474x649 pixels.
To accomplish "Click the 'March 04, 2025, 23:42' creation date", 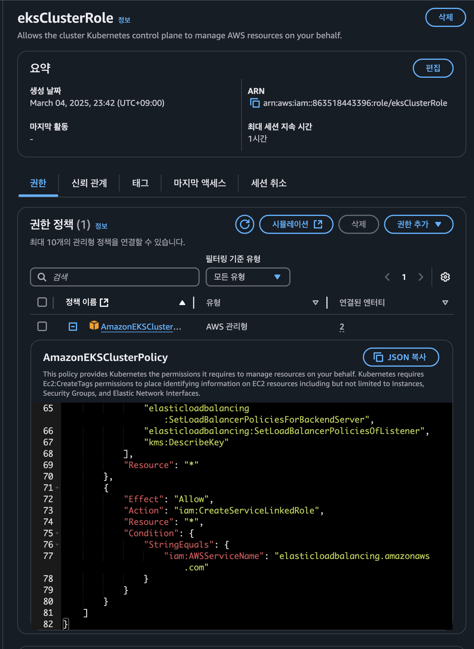I will click(x=97, y=103).
